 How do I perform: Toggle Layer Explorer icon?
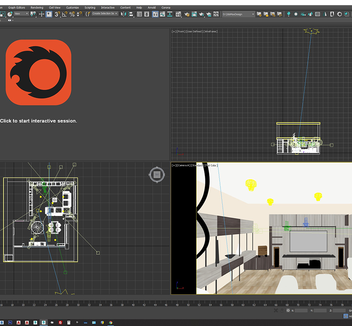(x=147, y=14)
